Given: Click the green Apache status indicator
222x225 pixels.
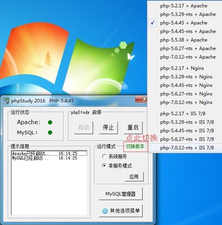Looking at the screenshot, I should click(x=50, y=123).
